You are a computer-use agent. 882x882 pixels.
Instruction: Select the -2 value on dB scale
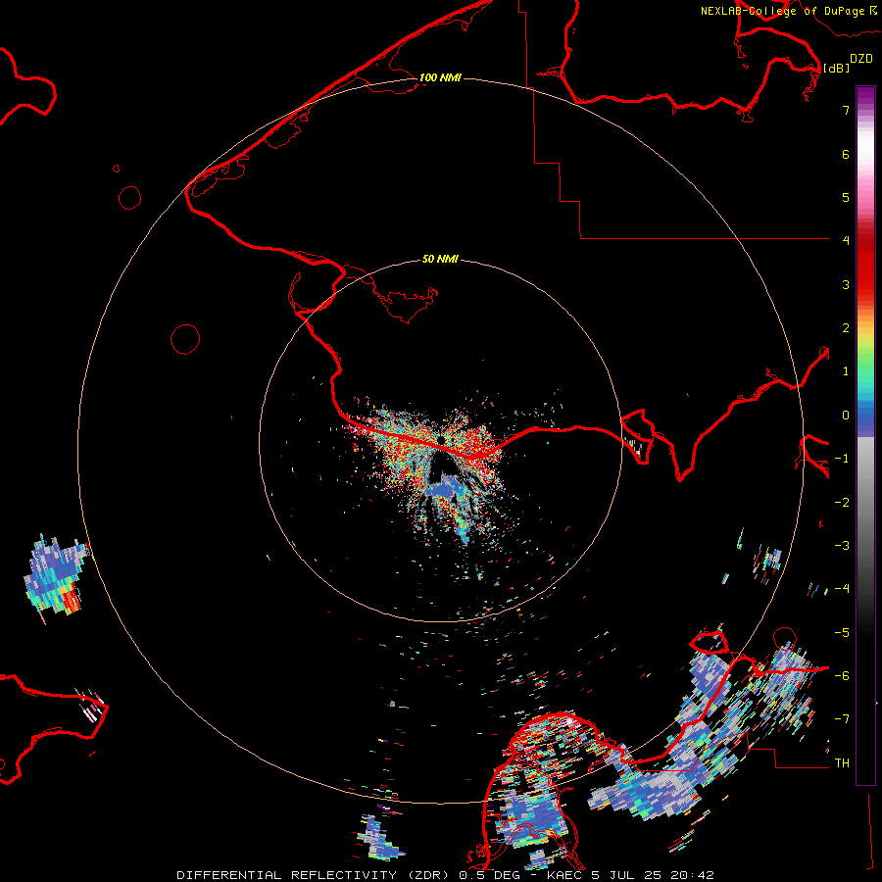coord(842,503)
